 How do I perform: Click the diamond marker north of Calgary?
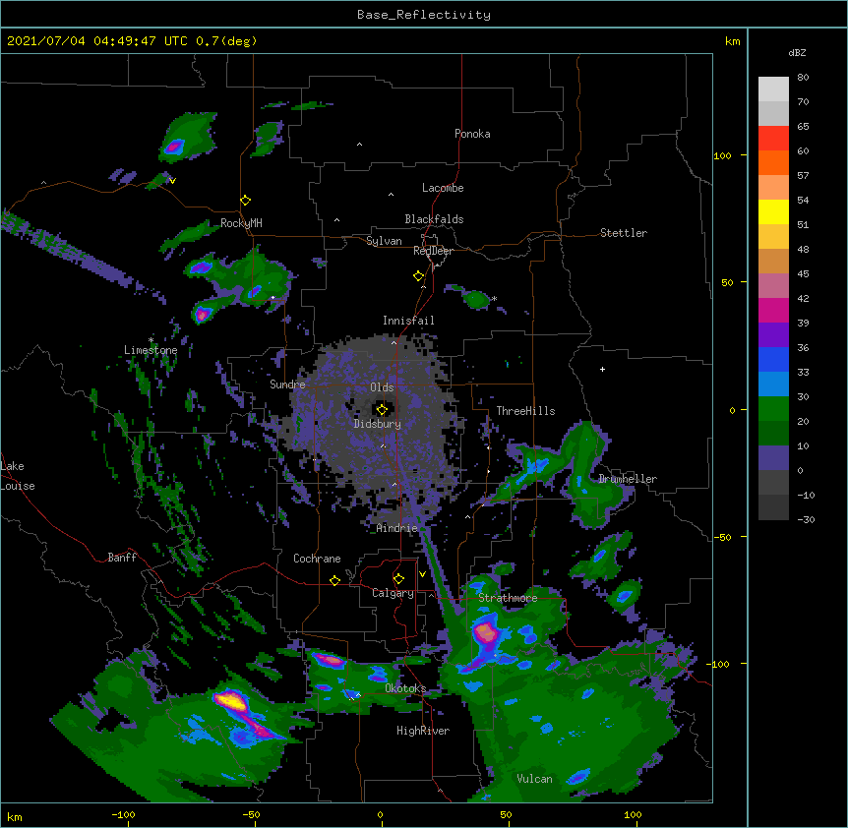tap(398, 579)
